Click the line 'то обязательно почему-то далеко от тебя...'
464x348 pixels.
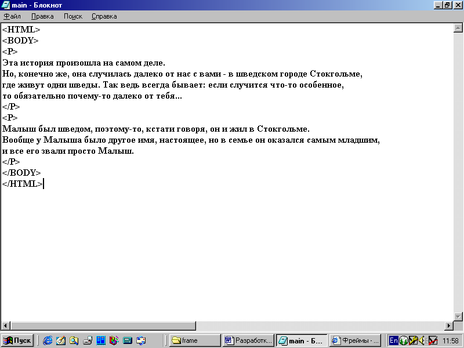coord(92,96)
